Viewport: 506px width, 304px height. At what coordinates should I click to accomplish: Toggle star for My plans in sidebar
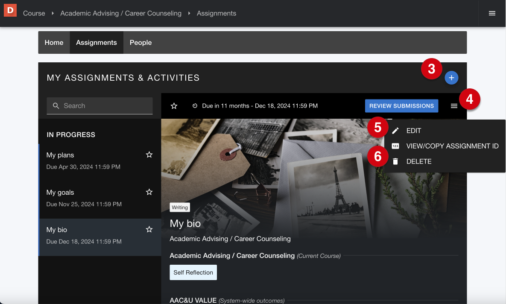tap(149, 155)
